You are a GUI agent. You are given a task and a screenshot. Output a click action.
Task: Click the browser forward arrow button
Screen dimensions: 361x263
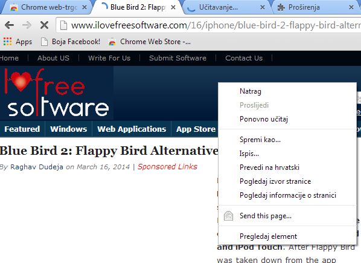coord(27,25)
